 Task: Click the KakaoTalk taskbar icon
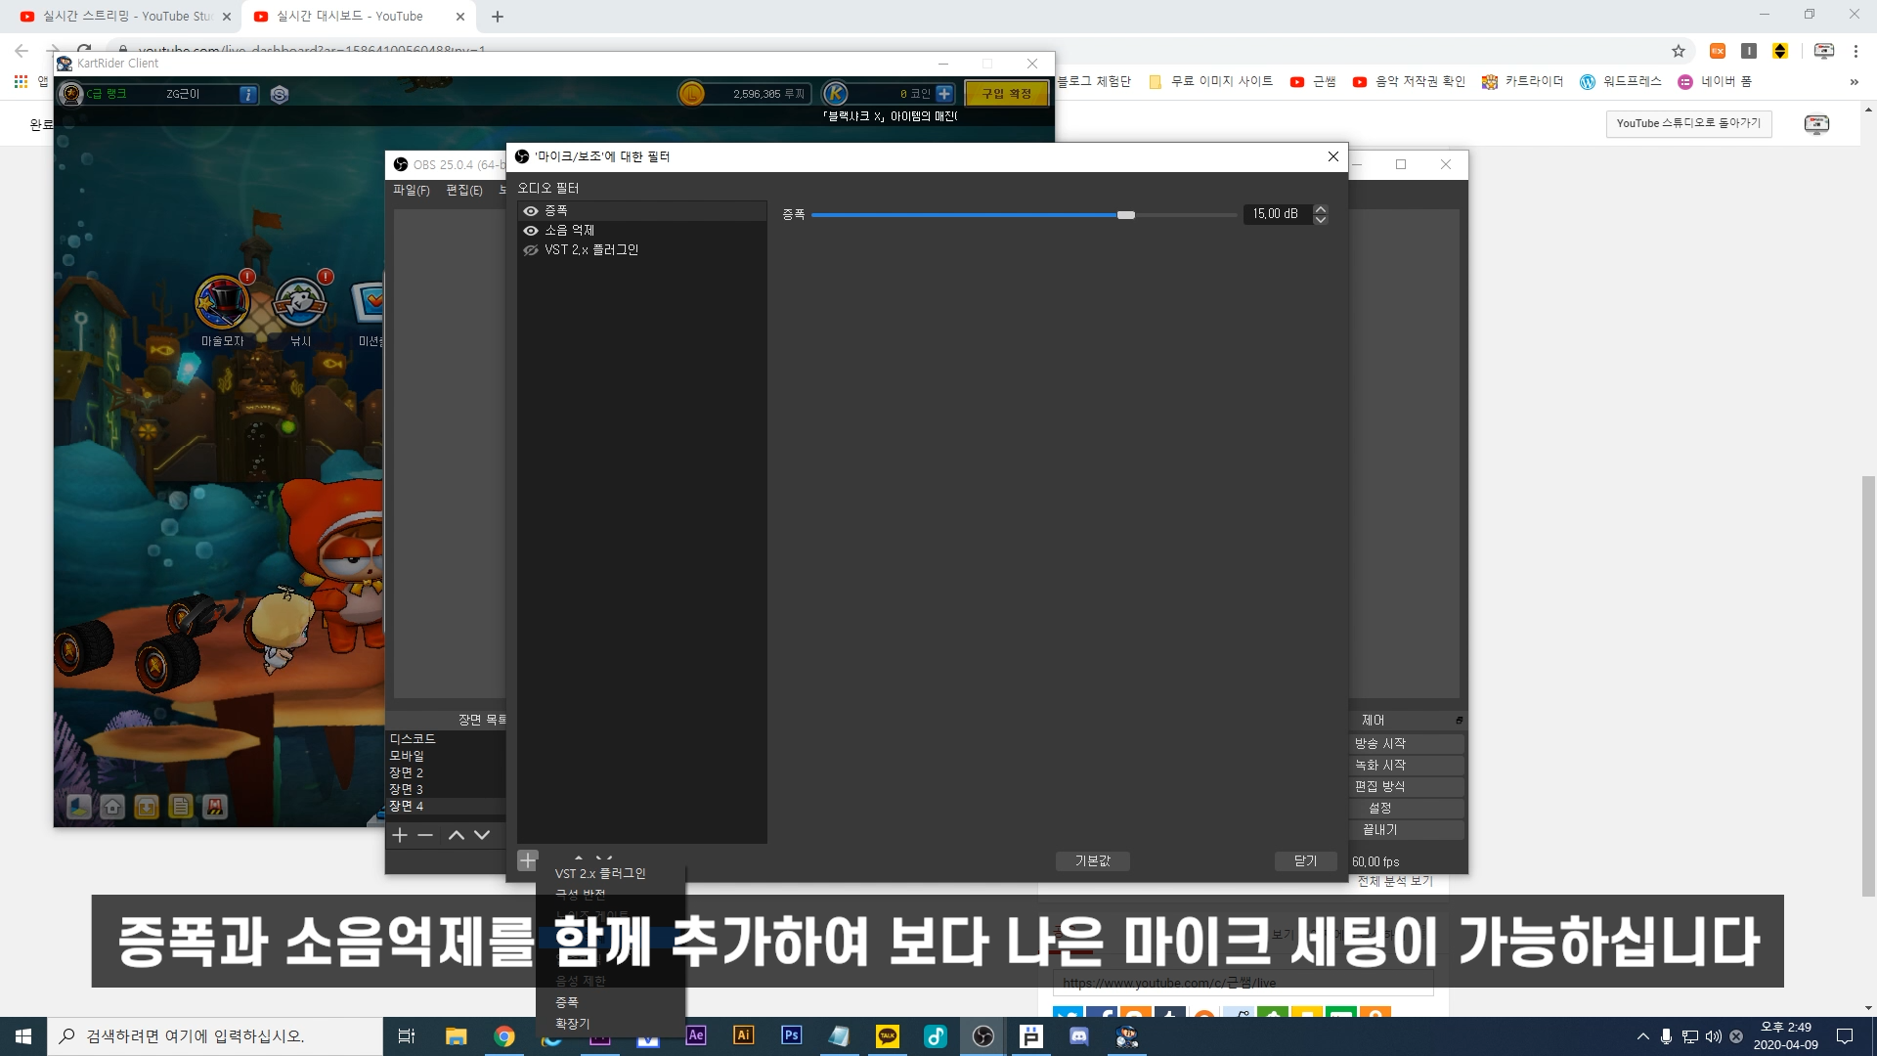pos(888,1036)
